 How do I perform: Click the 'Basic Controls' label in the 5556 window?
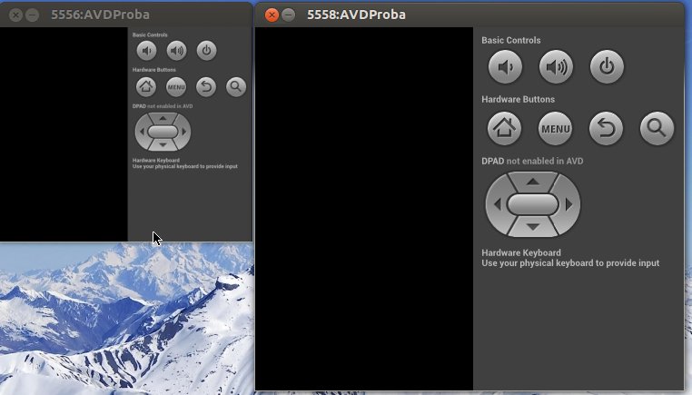pyautogui.click(x=150, y=35)
